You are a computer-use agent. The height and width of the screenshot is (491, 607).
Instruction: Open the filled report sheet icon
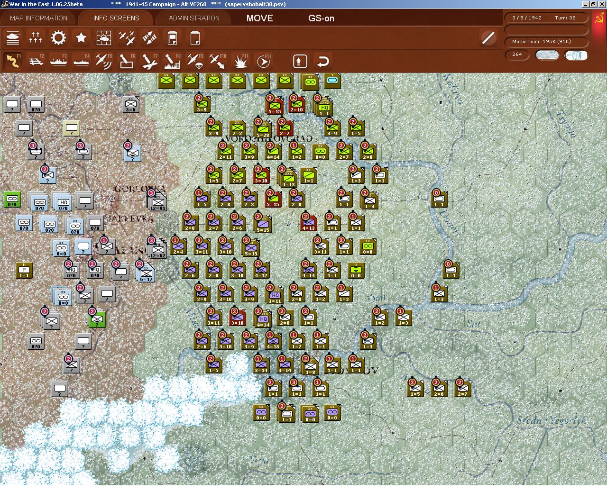pos(172,38)
